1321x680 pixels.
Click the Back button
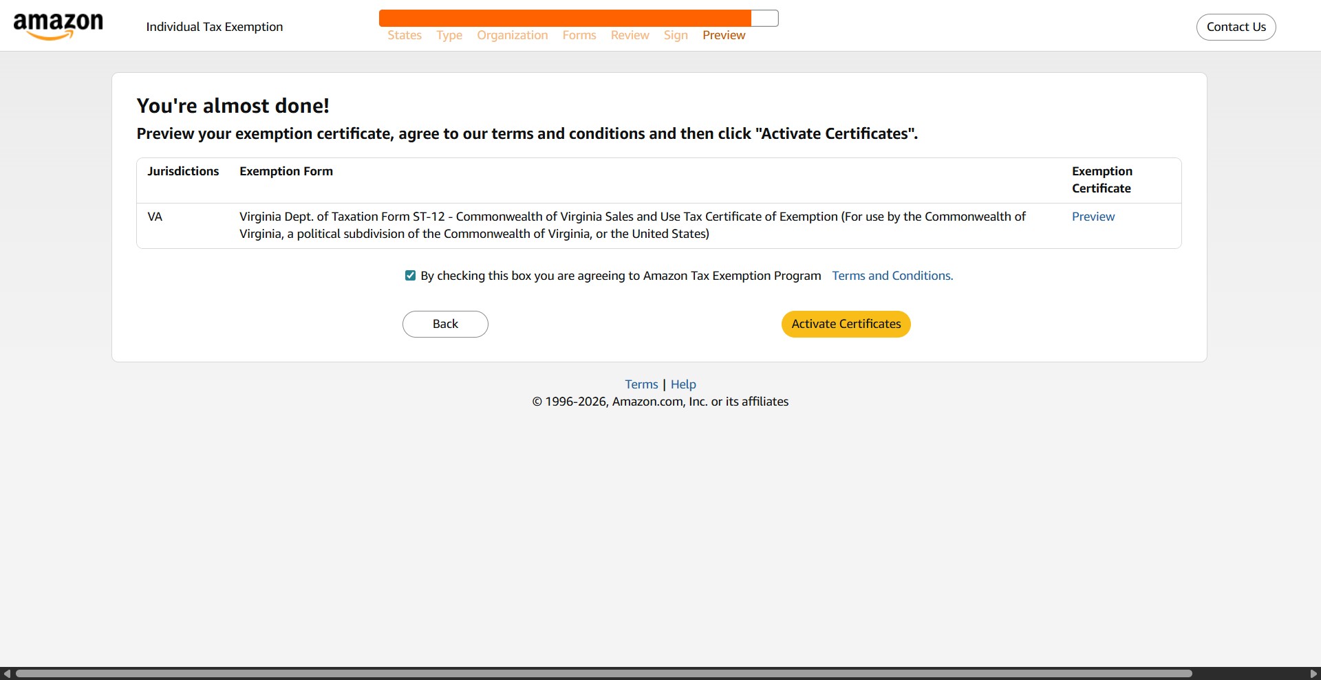click(445, 324)
